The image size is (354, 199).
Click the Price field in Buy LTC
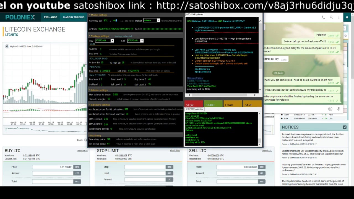pyautogui.click(x=53, y=167)
